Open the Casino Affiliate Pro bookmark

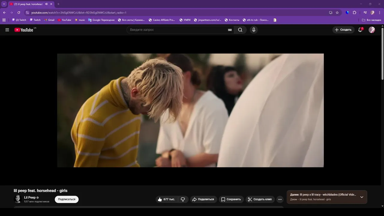click(162, 20)
